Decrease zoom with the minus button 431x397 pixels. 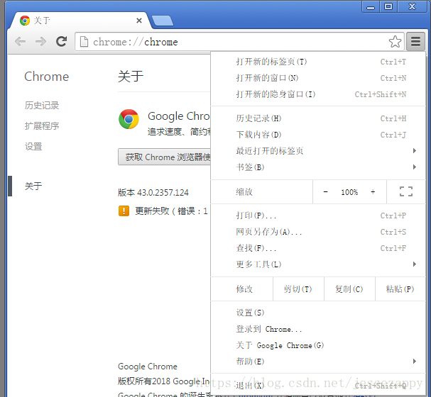coord(325,192)
